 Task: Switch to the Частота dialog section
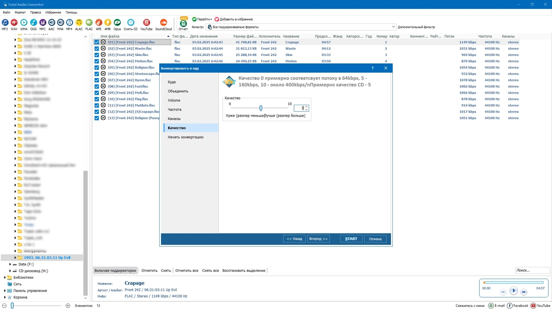click(x=175, y=109)
